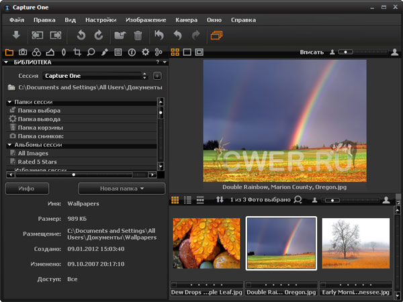Click the Инфо button
The width and height of the screenshot is (403, 302).
pyautogui.click(x=27, y=189)
